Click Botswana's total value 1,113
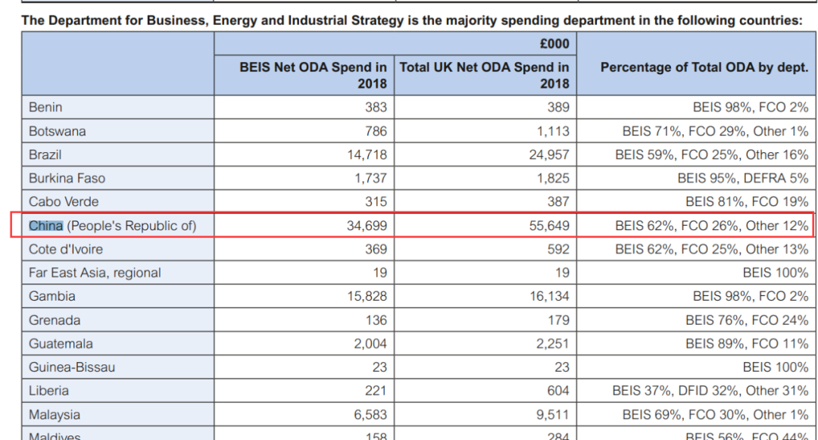 (x=552, y=131)
